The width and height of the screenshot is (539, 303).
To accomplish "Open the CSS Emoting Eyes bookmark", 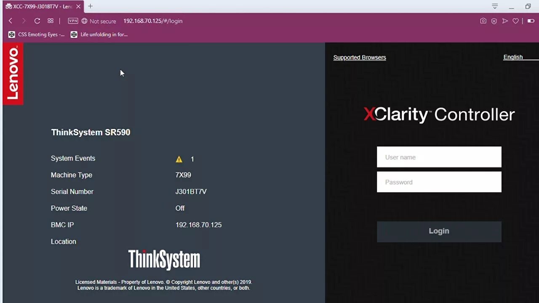I will coord(36,35).
